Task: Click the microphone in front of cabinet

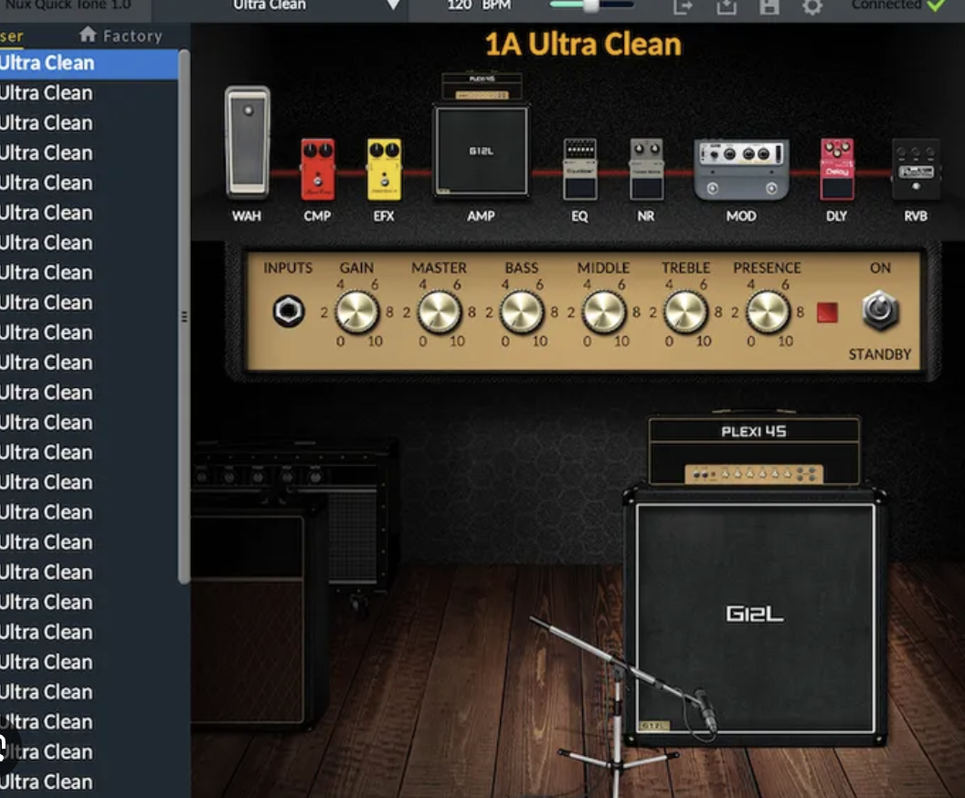Action: [705, 712]
